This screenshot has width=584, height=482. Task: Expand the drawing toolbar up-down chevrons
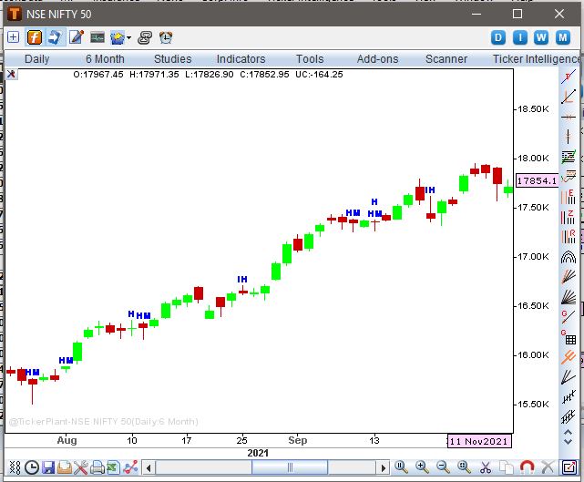tap(568, 437)
